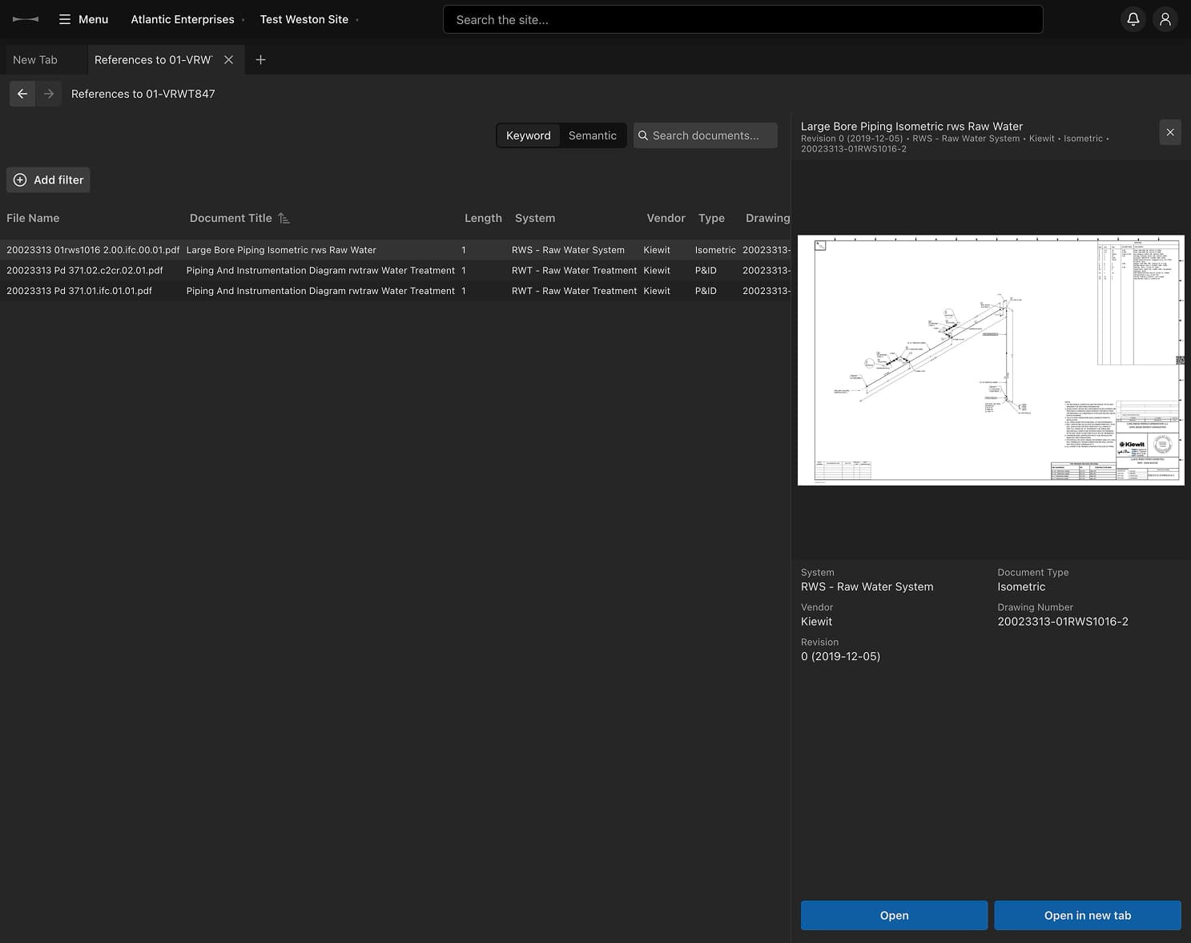Click the Add filter plus icon
Viewport: 1191px width, 943px height.
pos(20,179)
